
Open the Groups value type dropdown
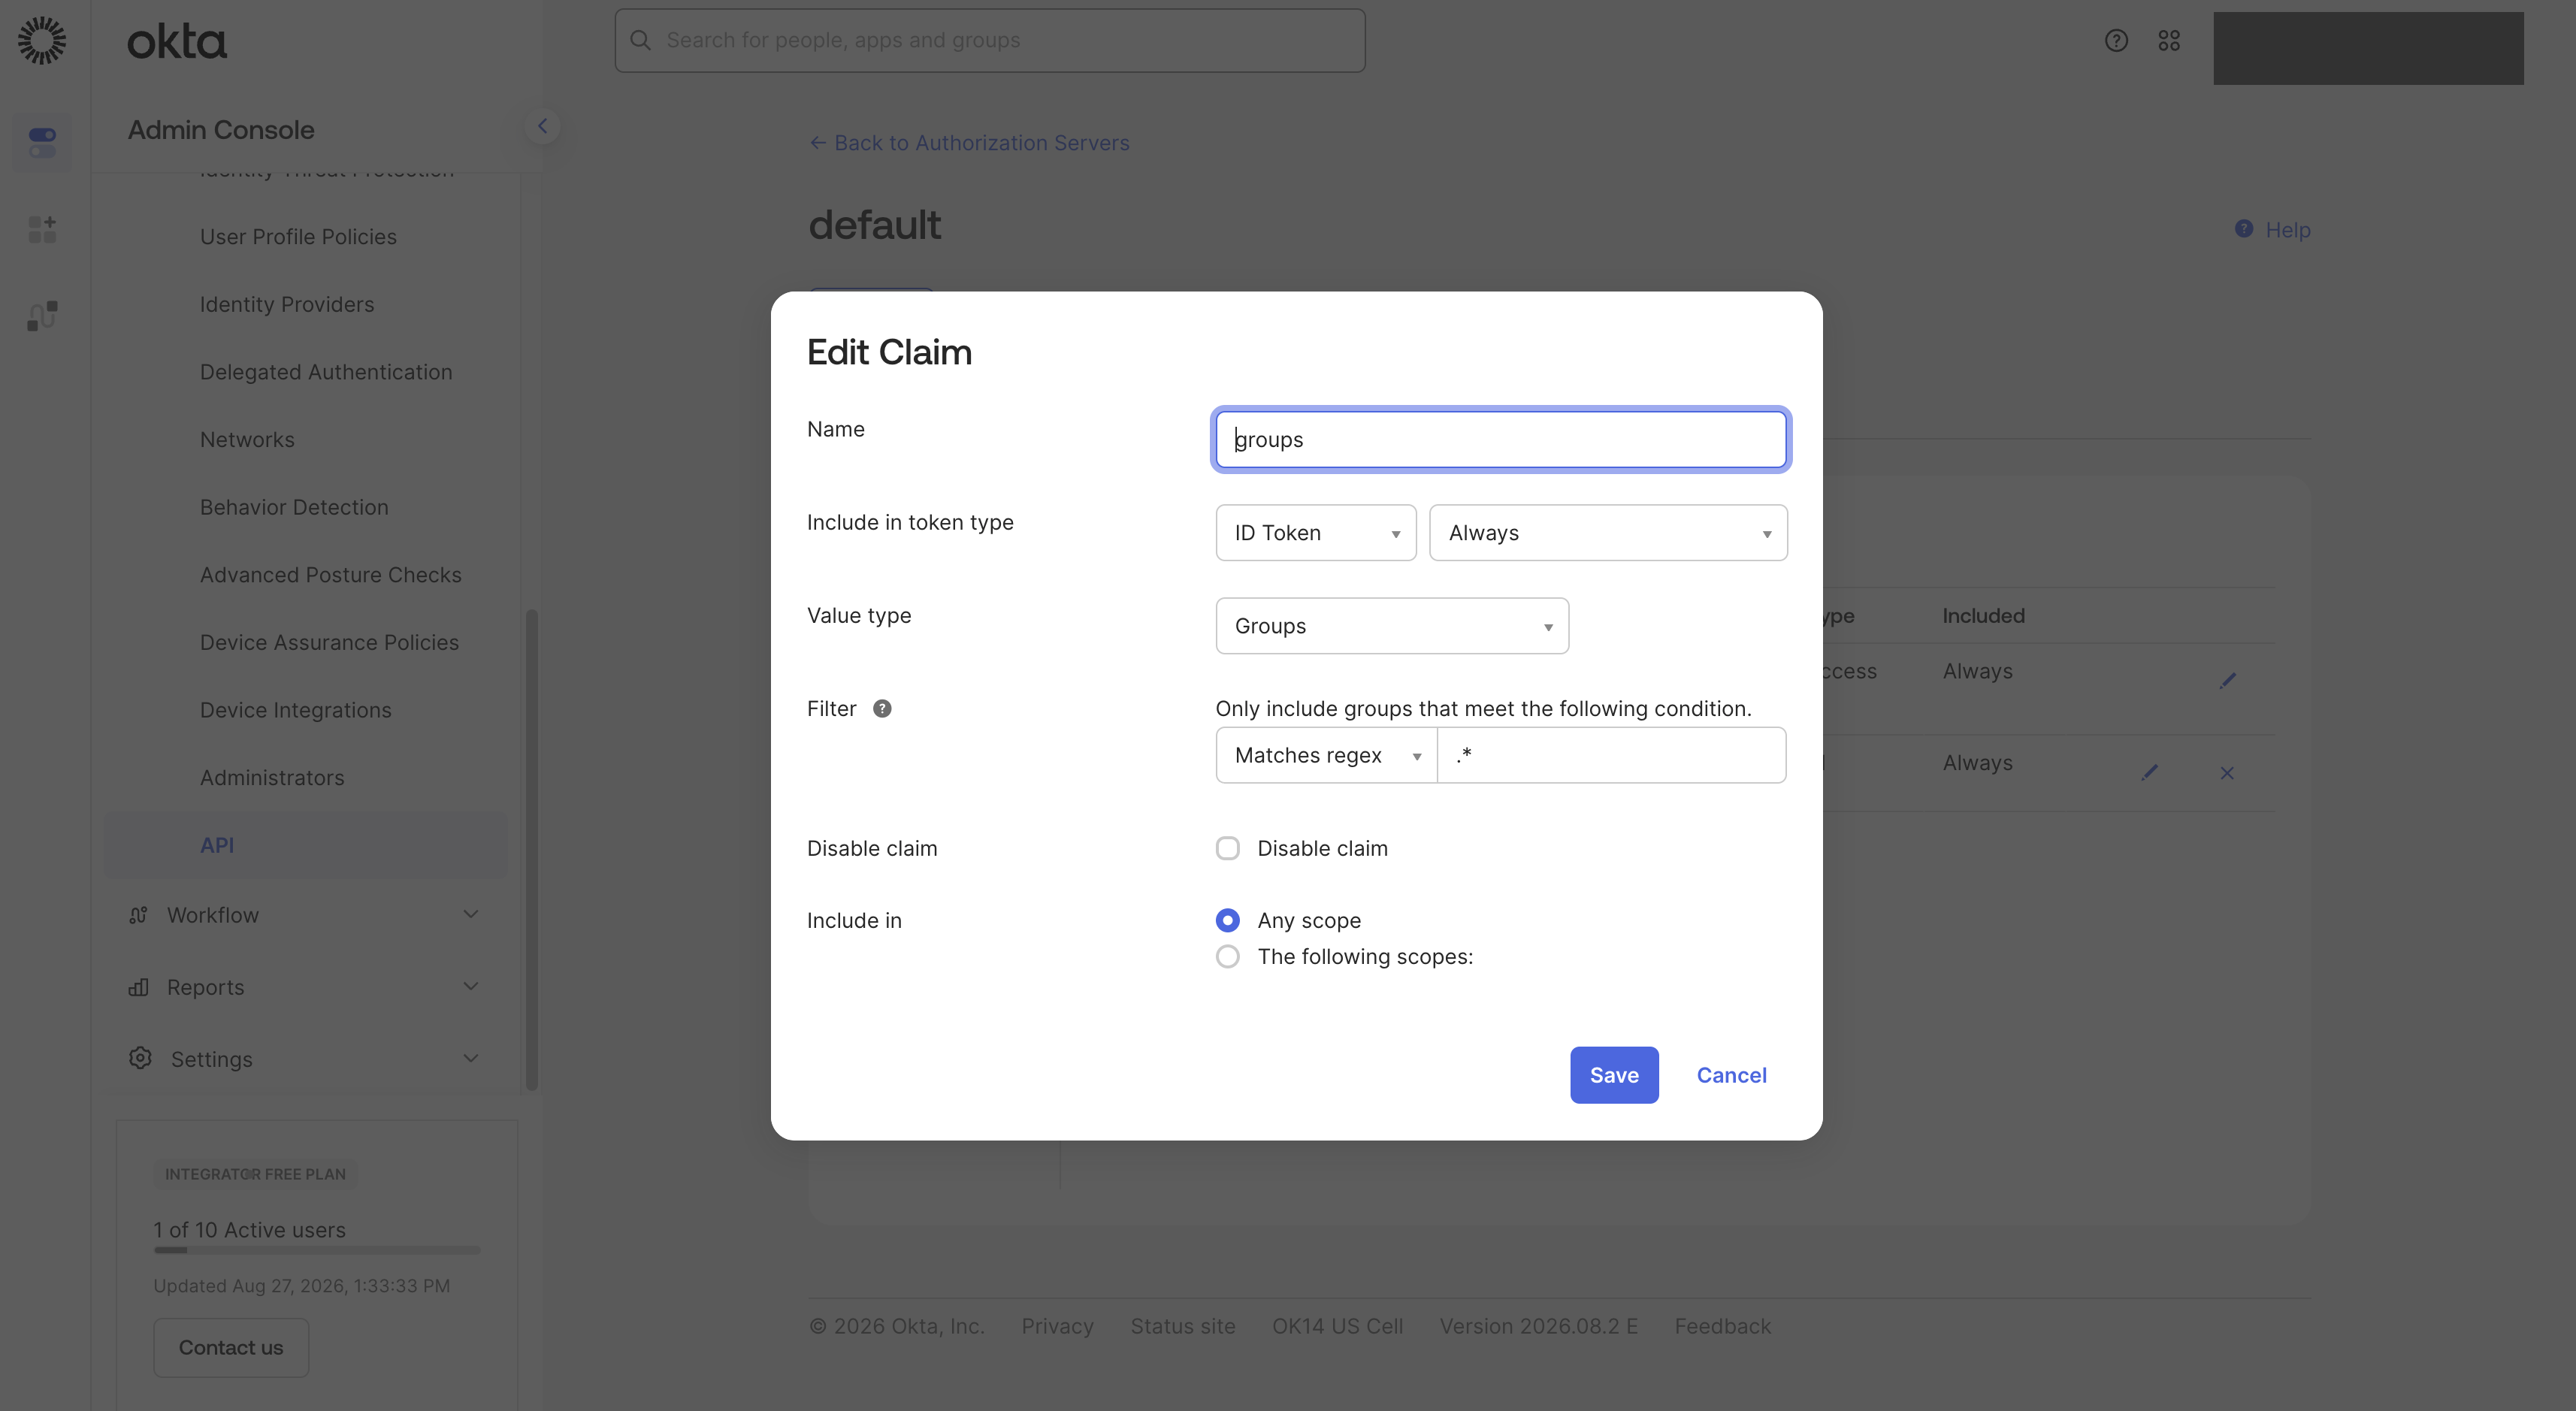[x=1392, y=626]
